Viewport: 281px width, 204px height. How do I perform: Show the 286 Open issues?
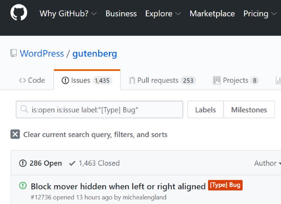41,163
